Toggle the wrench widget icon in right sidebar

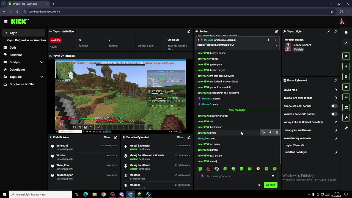click(346, 118)
